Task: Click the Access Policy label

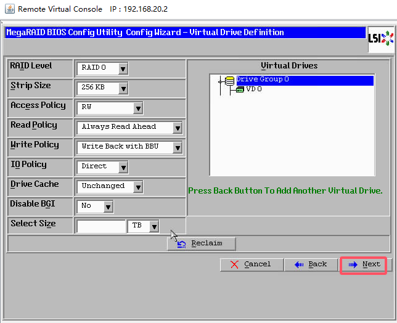Action: pos(38,105)
